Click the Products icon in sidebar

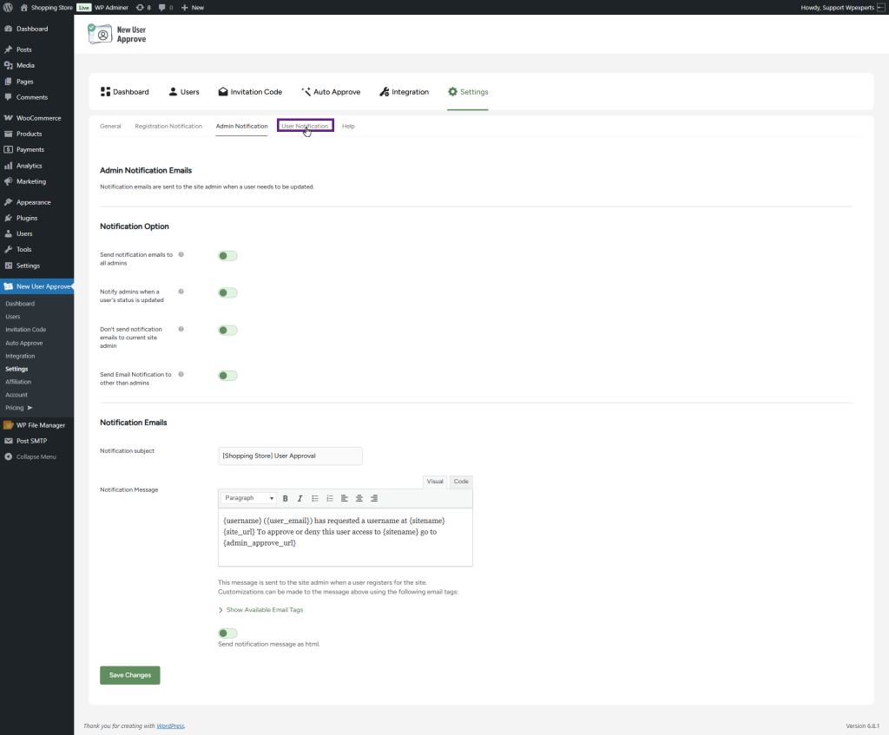tap(9, 134)
